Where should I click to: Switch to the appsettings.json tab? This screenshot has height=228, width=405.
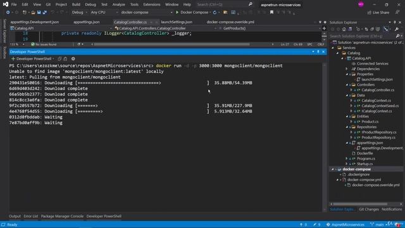(x=87, y=22)
